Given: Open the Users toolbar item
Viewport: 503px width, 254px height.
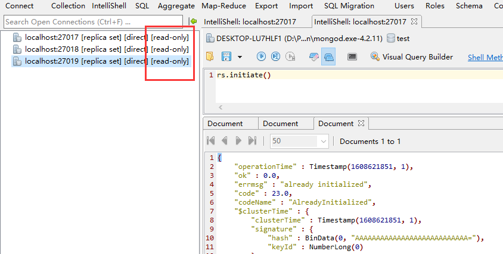Looking at the screenshot, I should tap(404, 6).
